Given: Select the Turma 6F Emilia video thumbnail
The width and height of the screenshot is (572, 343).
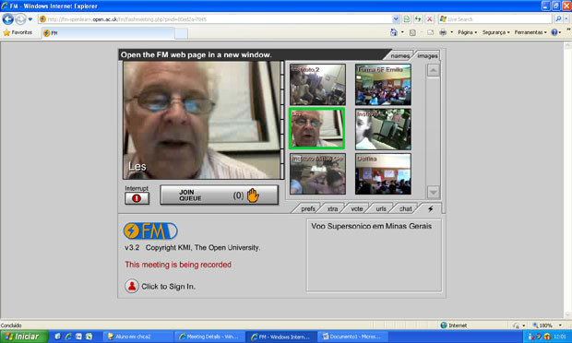Looking at the screenshot, I should point(383,85).
